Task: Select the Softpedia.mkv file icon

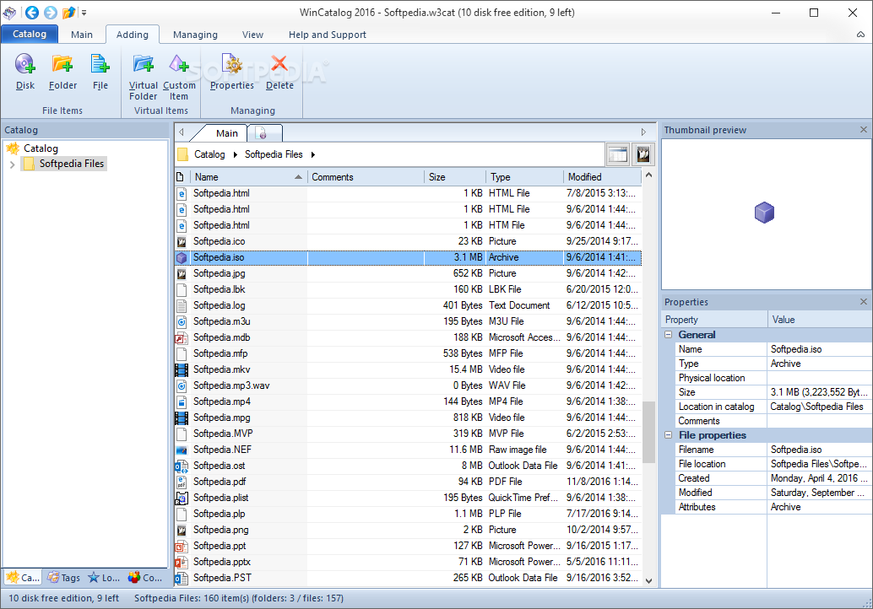Action: [182, 369]
